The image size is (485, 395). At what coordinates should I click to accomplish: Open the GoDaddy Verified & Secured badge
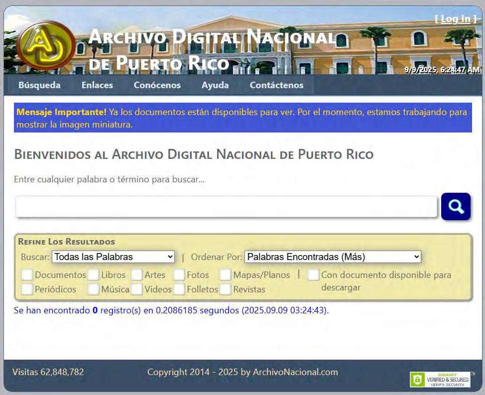click(440, 379)
